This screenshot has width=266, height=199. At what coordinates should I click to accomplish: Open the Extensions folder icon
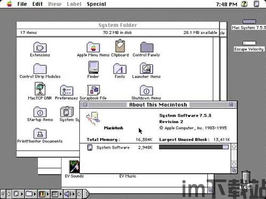tap(40, 47)
